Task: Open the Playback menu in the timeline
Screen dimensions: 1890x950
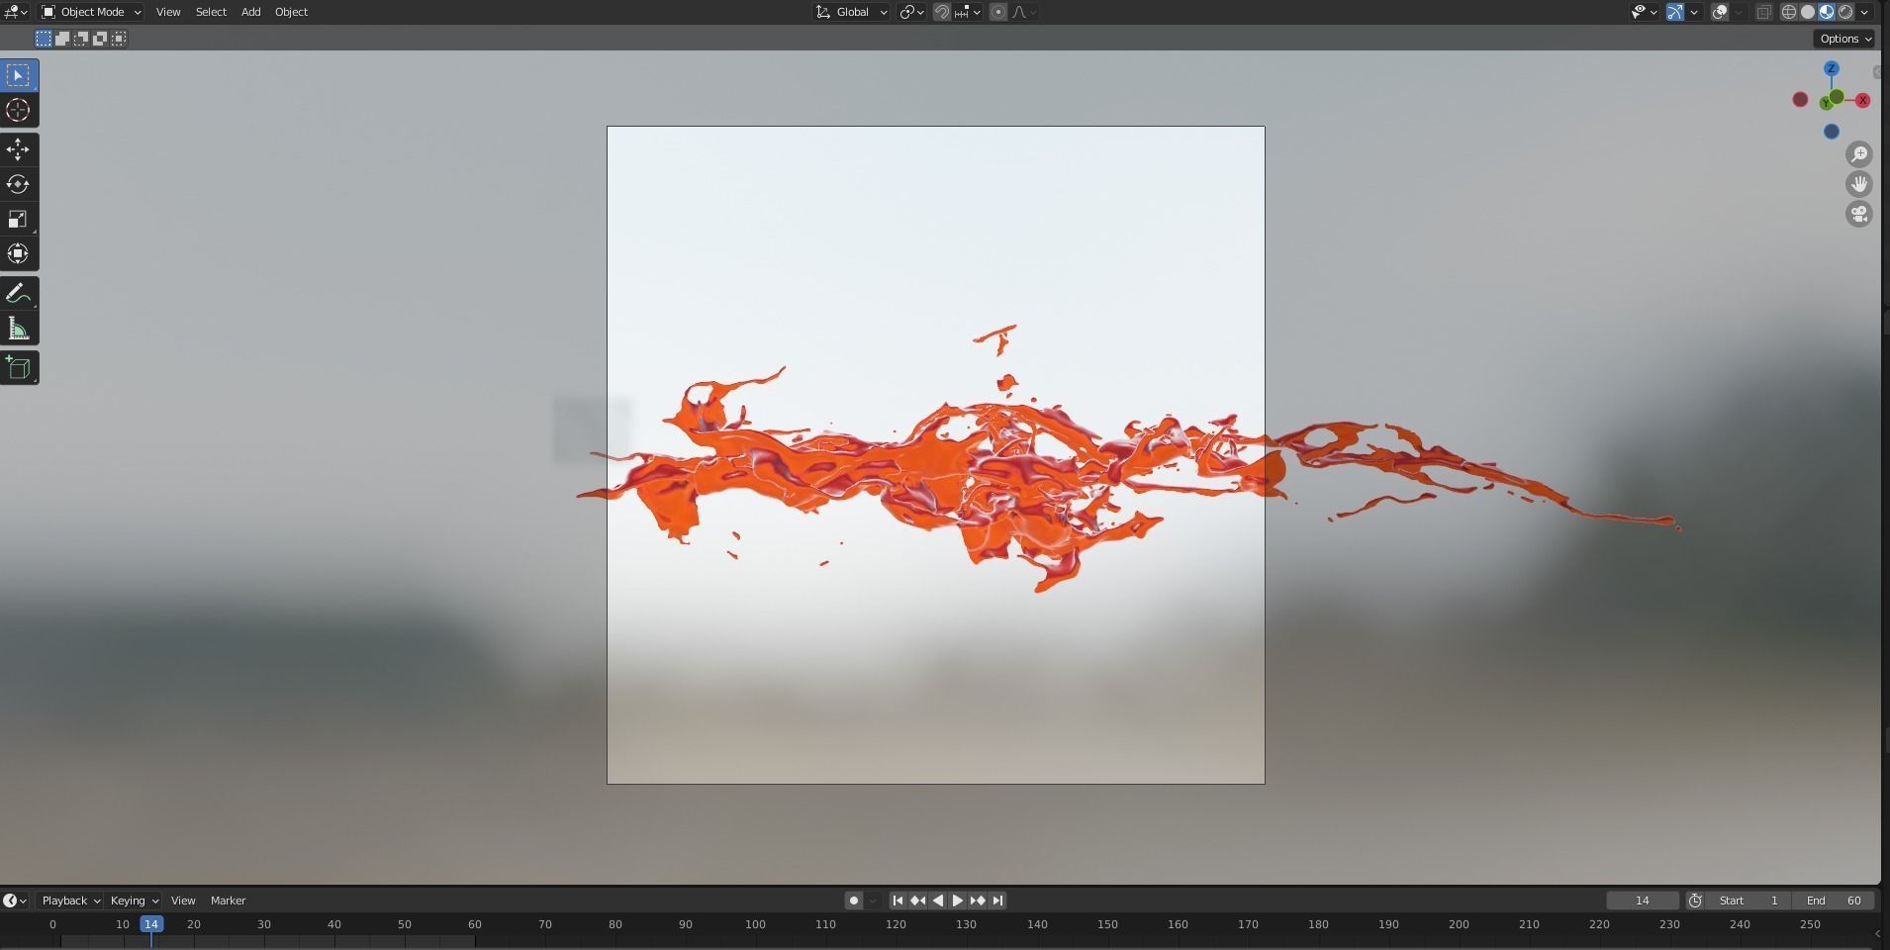Action: [64, 901]
